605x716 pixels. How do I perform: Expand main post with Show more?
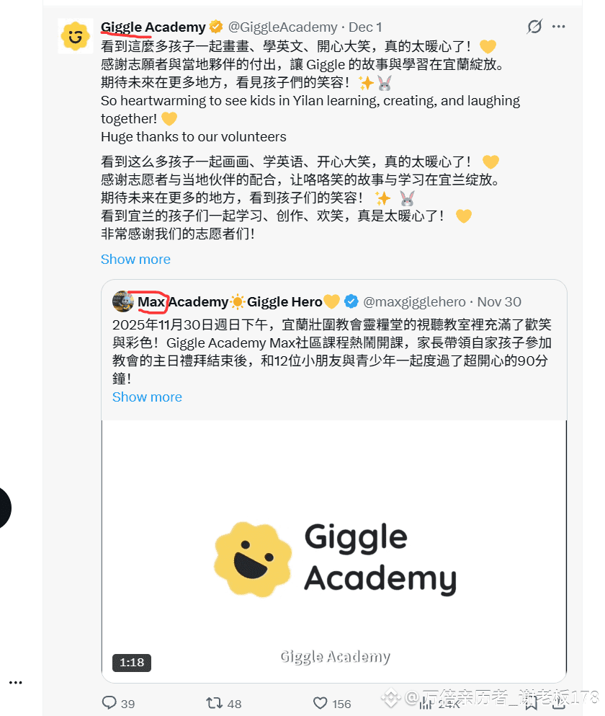[x=135, y=260]
